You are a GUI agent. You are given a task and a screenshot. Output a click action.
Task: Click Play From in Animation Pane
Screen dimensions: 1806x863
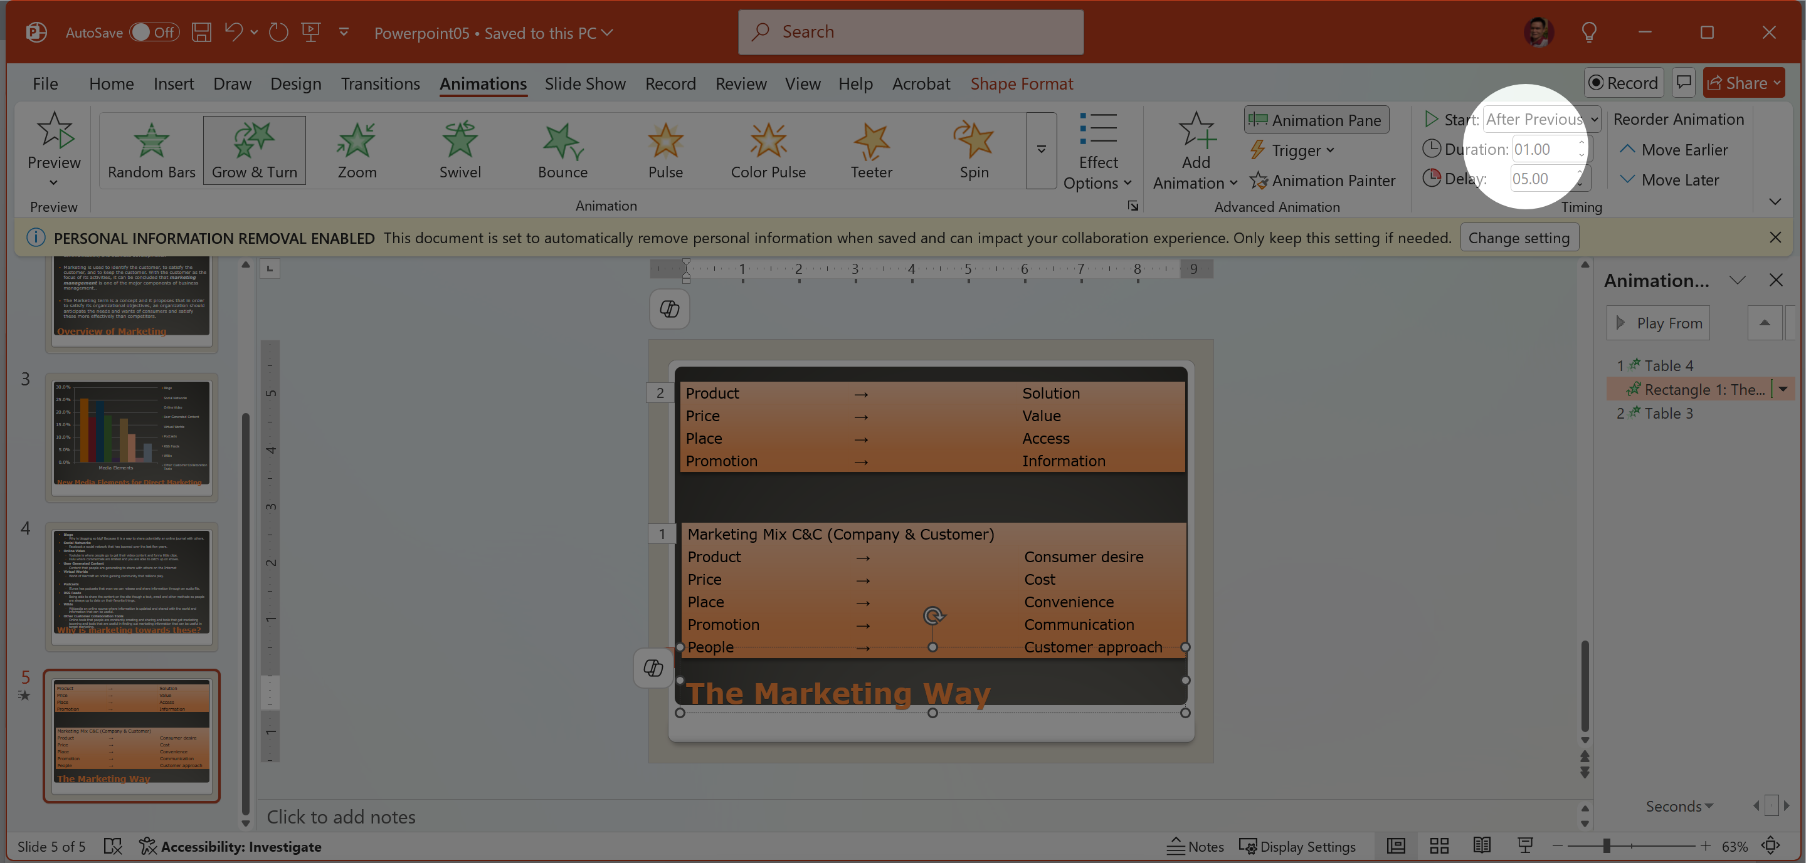(1658, 323)
